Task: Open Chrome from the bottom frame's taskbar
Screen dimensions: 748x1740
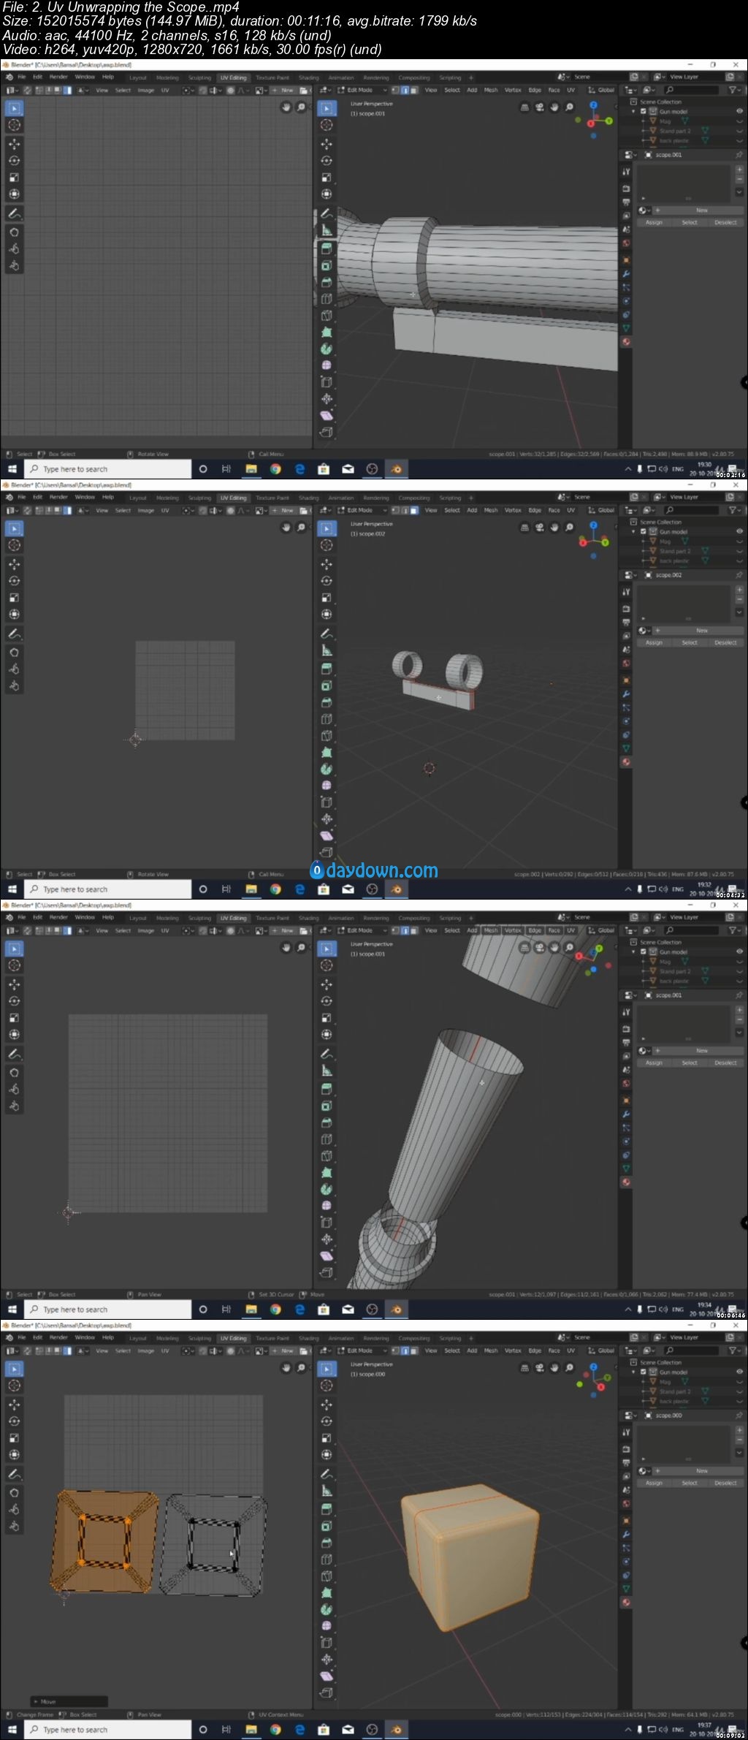Action: click(x=275, y=1729)
